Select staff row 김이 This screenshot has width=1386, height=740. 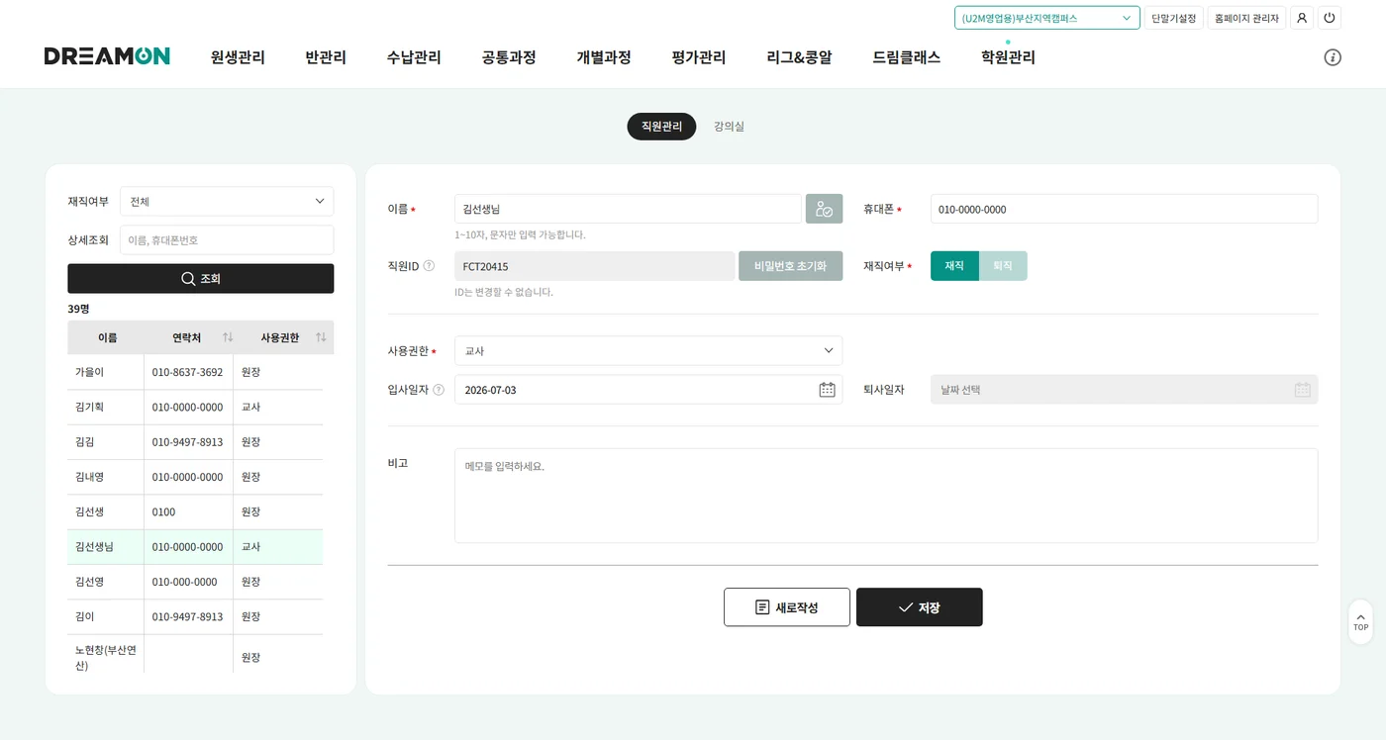coord(195,616)
